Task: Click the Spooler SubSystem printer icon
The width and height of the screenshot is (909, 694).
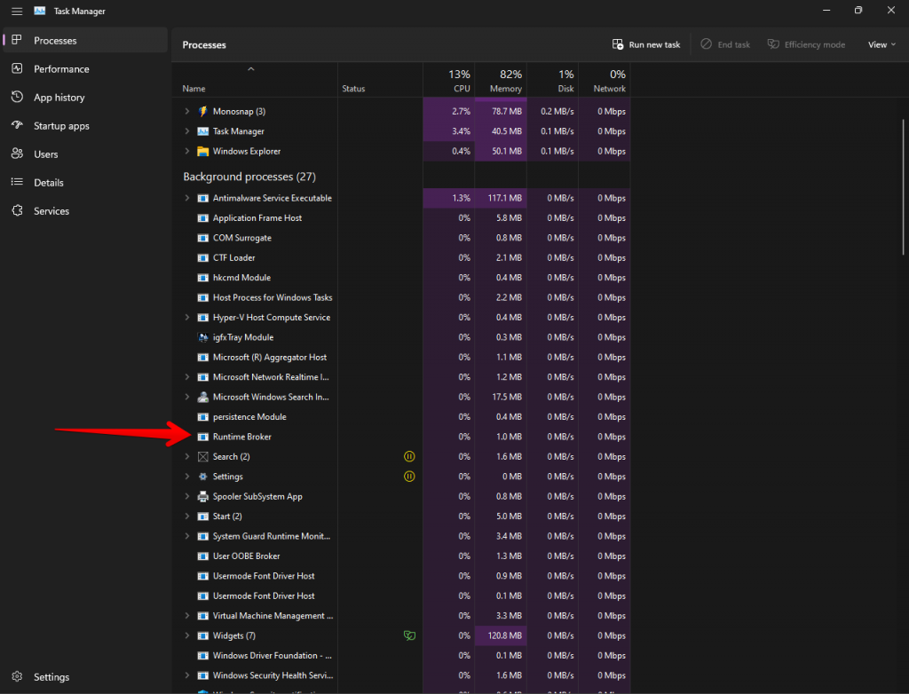Action: click(x=203, y=496)
